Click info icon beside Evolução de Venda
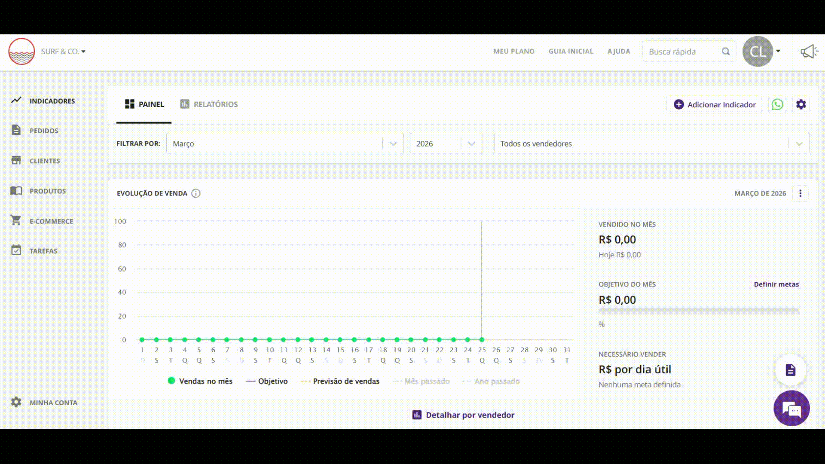The image size is (825, 464). 196,193
